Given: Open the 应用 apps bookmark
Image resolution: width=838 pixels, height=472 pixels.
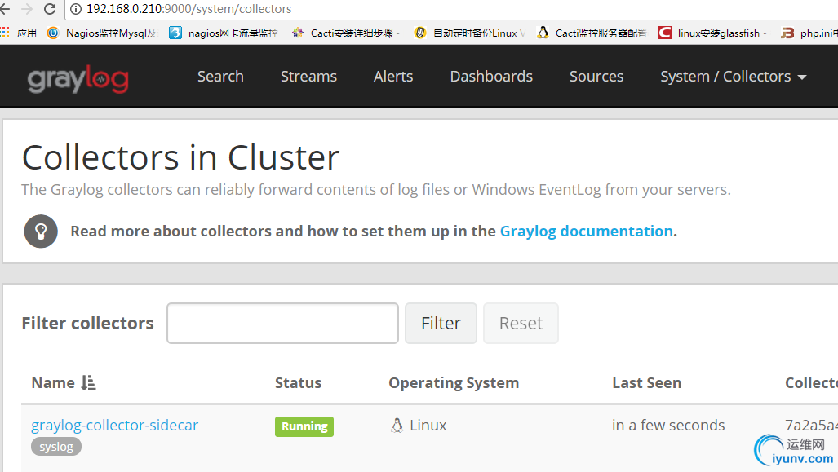Looking at the screenshot, I should [19, 33].
